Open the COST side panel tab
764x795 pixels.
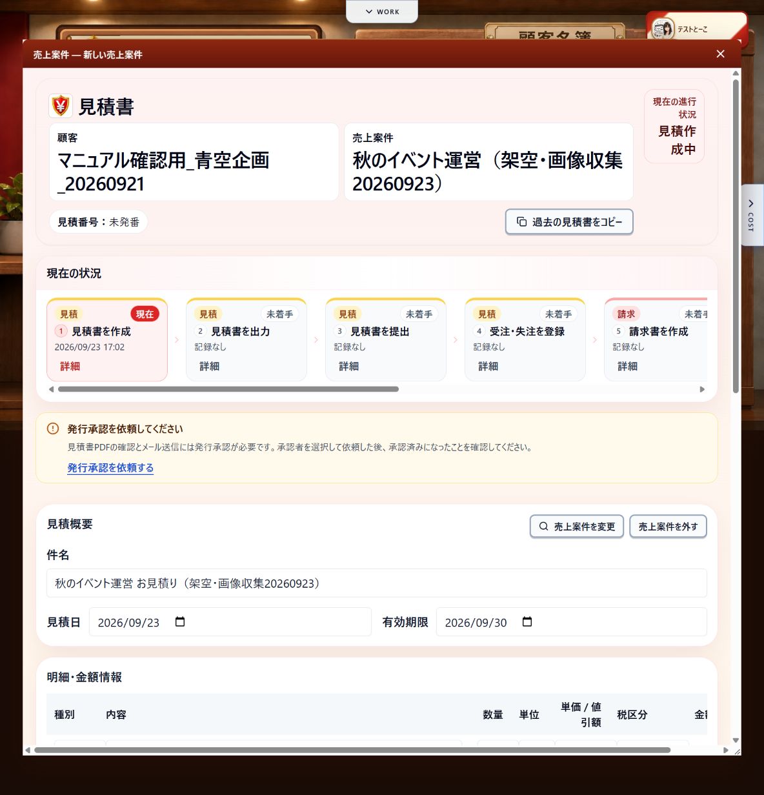752,215
